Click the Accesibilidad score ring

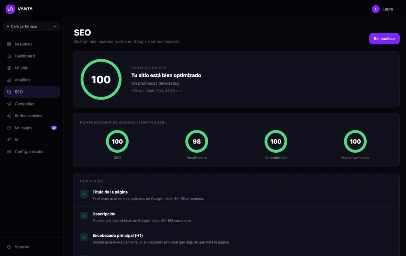pyautogui.click(x=276, y=142)
